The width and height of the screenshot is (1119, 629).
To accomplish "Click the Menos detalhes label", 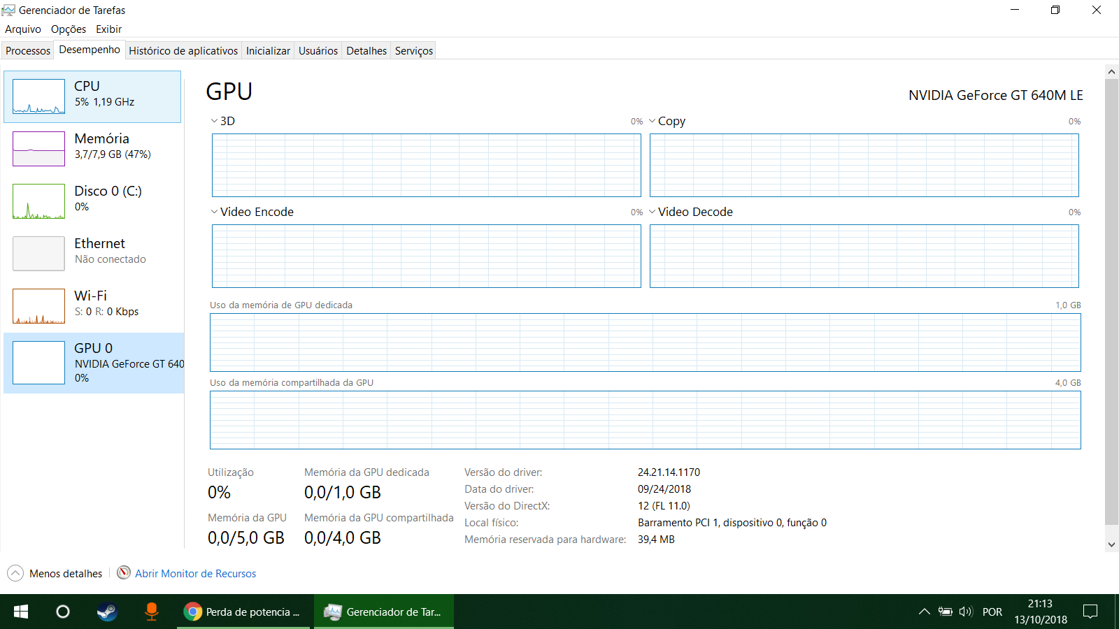I will pyautogui.click(x=66, y=573).
